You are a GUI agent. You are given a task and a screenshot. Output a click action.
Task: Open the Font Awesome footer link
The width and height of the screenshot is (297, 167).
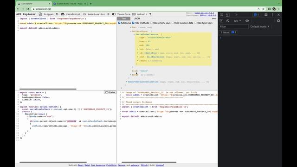(98, 165)
